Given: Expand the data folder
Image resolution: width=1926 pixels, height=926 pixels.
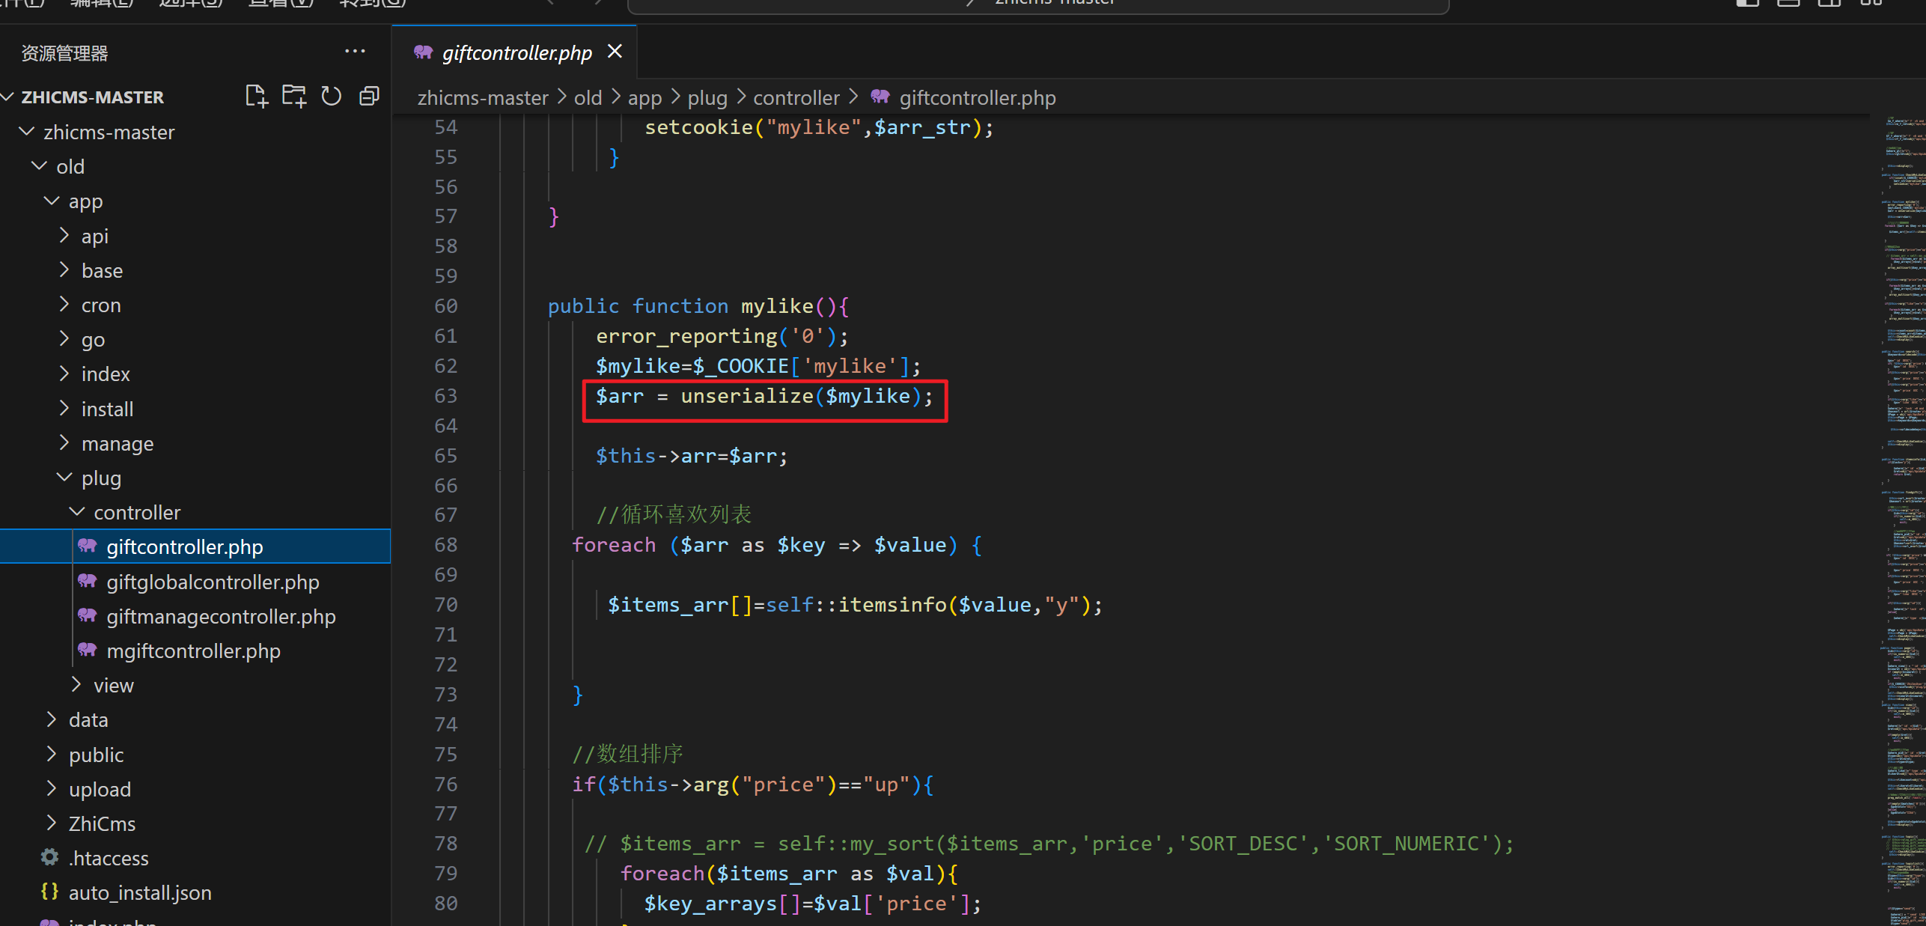Looking at the screenshot, I should [x=52, y=719].
